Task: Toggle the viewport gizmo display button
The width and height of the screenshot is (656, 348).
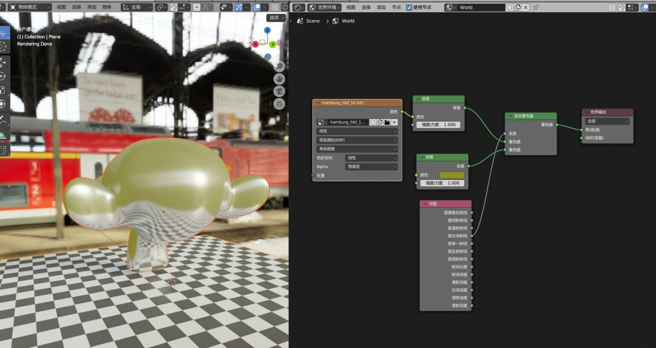Action: [239, 7]
